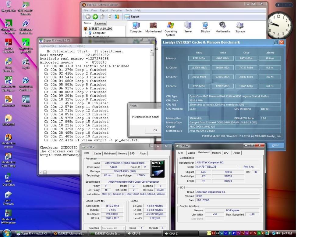Close the Cache & Memory Benchmark via Close button
The image size is (312, 237).
275,145
